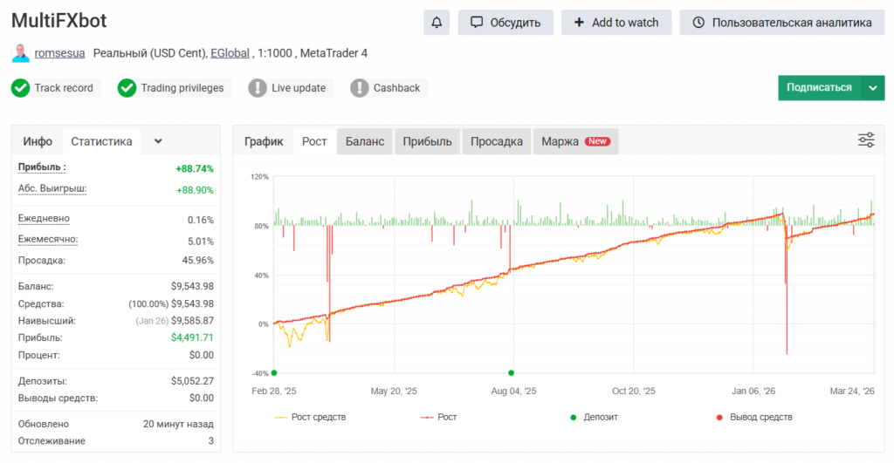894x463 pixels.
Task: Toggle the Депозит legend marker
Action: (x=574, y=417)
